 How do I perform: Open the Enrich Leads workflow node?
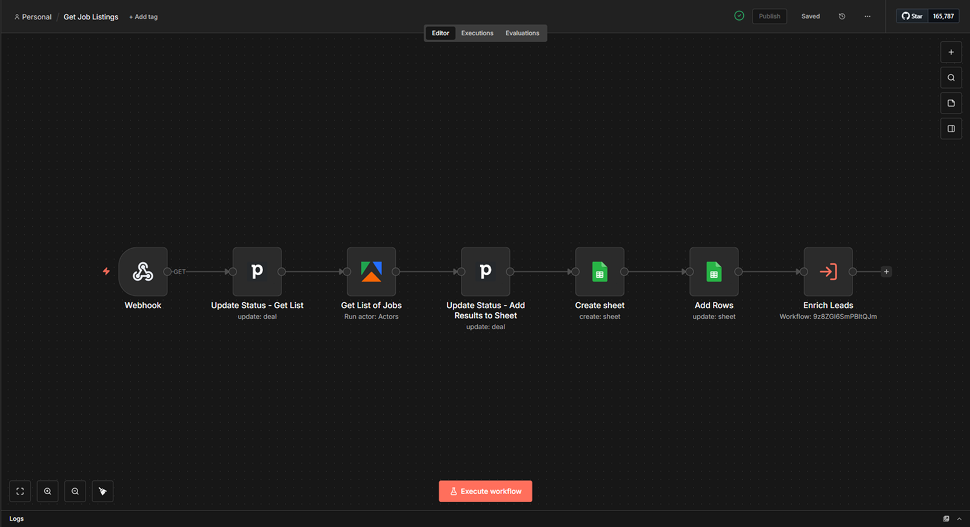(828, 272)
